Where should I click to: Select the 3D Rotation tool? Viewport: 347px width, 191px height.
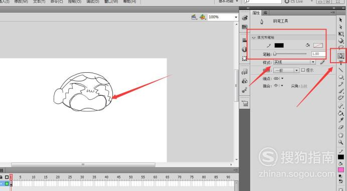coord(341,41)
